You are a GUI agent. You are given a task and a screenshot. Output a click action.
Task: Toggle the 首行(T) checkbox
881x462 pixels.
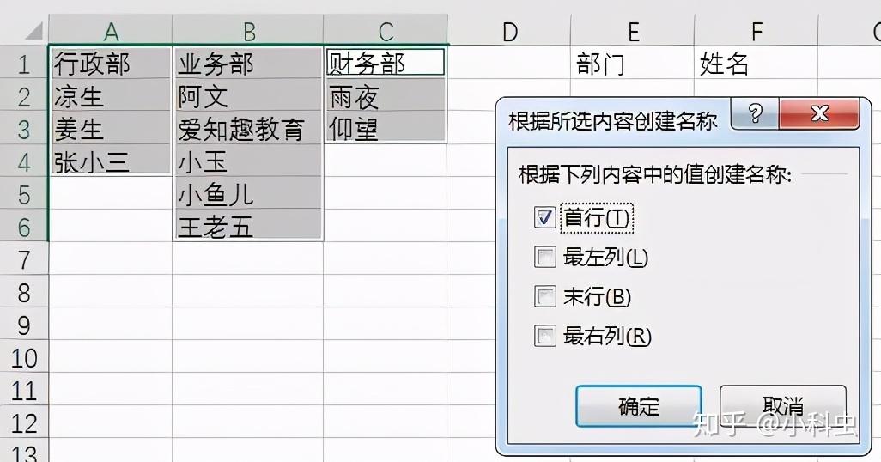coord(544,217)
